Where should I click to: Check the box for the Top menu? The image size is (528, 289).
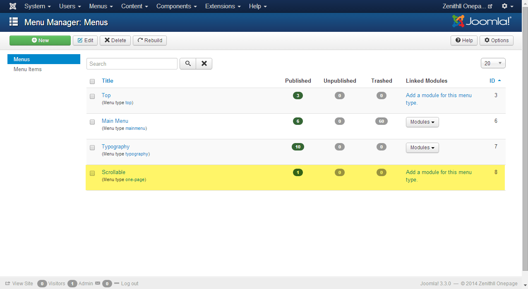point(92,96)
